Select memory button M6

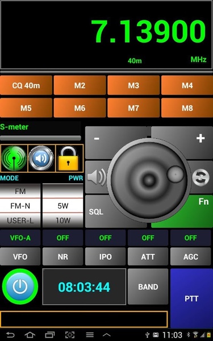(80, 108)
